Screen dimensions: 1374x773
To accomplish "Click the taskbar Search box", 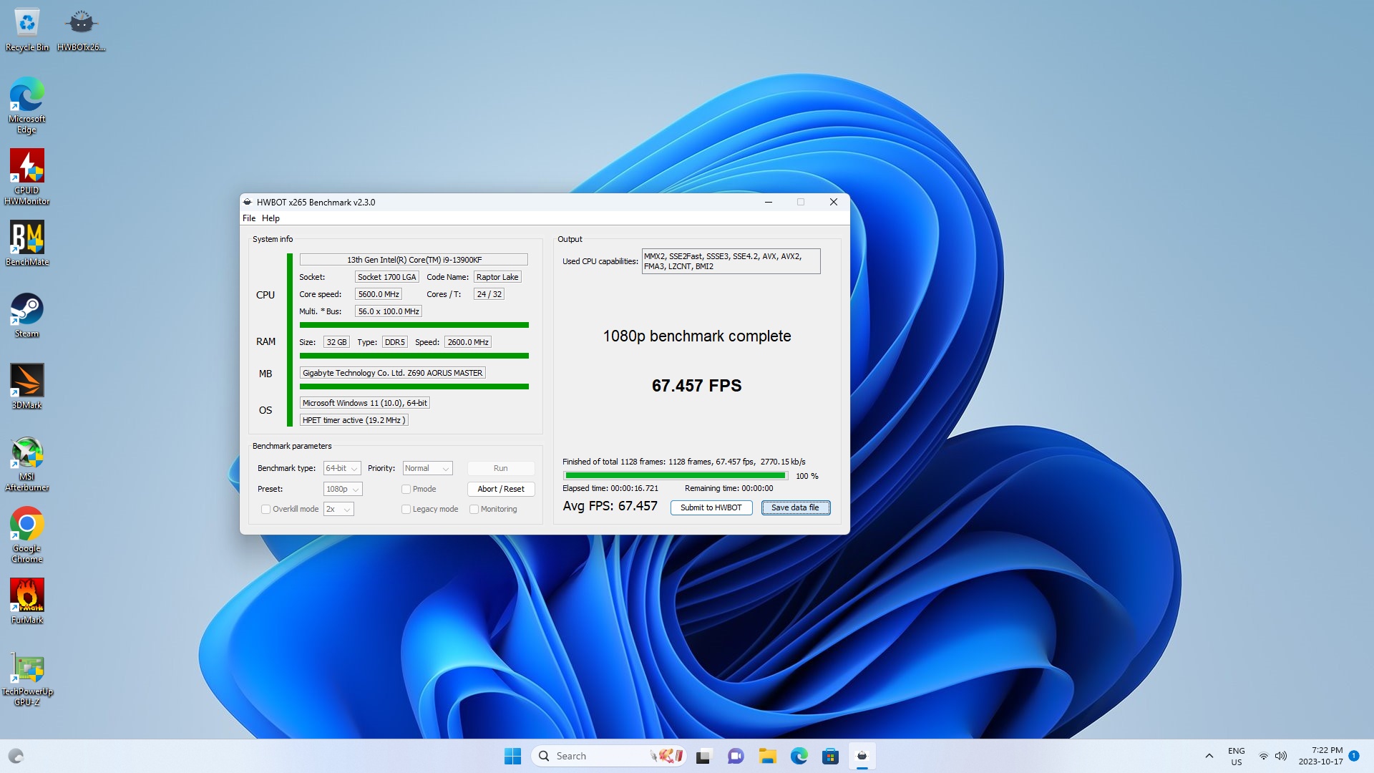I will click(x=608, y=756).
